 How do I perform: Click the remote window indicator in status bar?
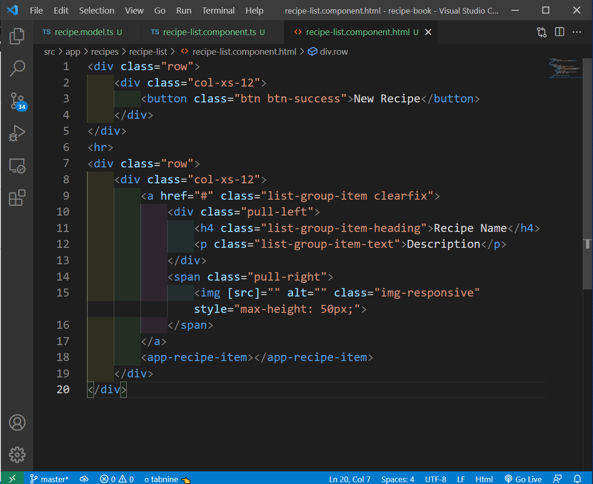point(12,478)
